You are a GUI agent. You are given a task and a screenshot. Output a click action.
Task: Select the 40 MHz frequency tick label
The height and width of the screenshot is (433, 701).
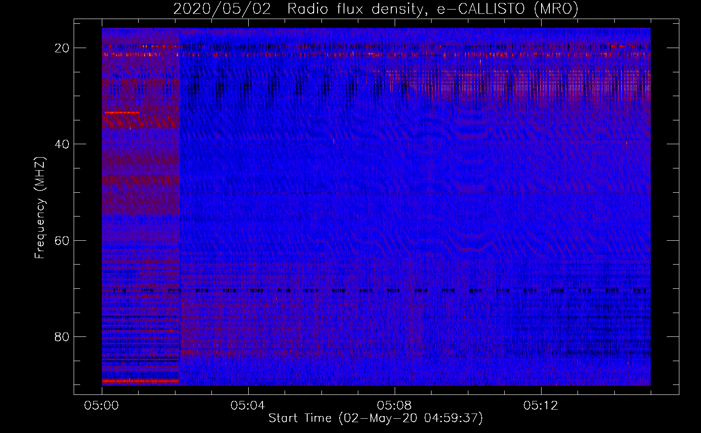(x=62, y=144)
